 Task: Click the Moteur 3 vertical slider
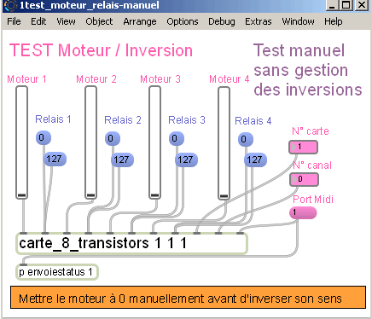(154, 142)
